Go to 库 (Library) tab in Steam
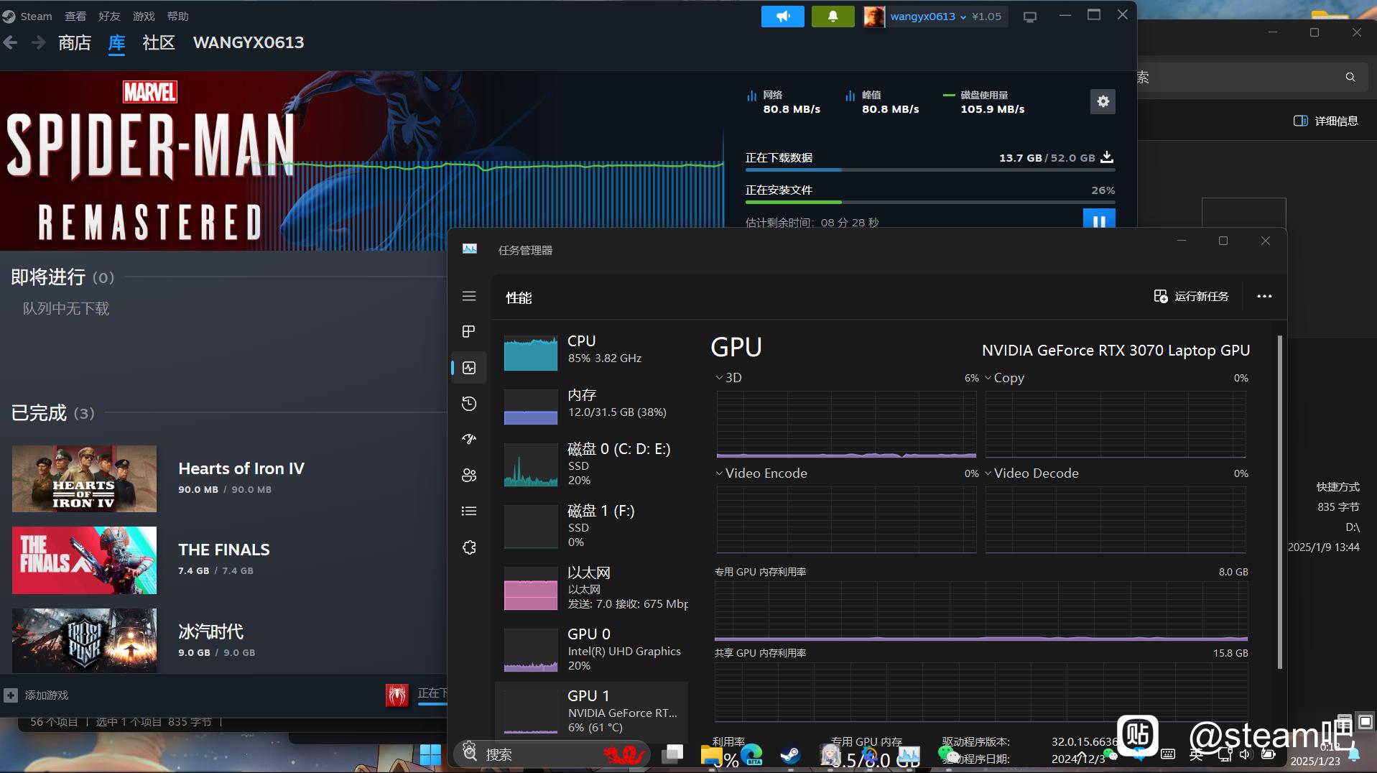Image resolution: width=1377 pixels, height=773 pixels. click(x=116, y=43)
